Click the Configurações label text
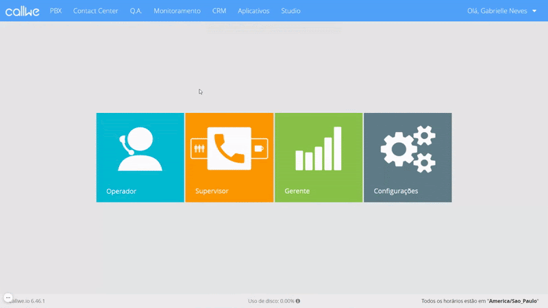The width and height of the screenshot is (548, 308). coord(396,191)
